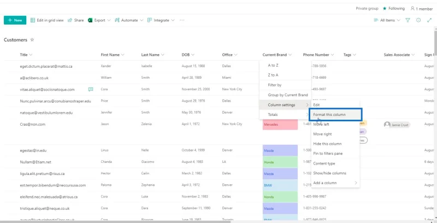The width and height of the screenshot is (437, 223).
Task: Sort Current Brand A to Z
Action: coord(285,65)
